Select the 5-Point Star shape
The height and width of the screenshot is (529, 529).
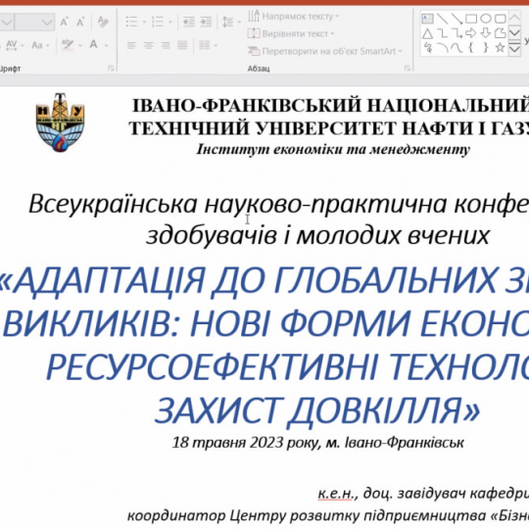point(500,48)
